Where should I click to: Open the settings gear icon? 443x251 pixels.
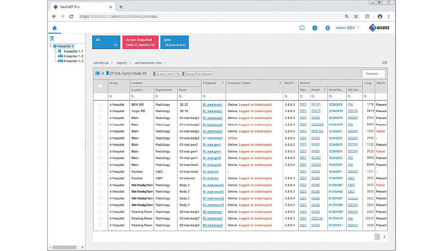pyautogui.click(x=328, y=28)
